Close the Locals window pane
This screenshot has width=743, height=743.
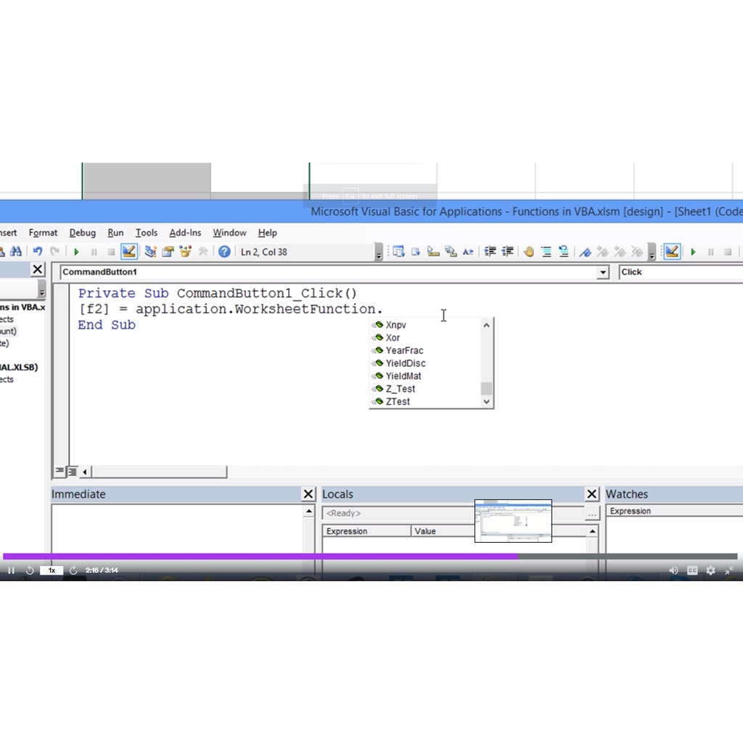pos(591,494)
